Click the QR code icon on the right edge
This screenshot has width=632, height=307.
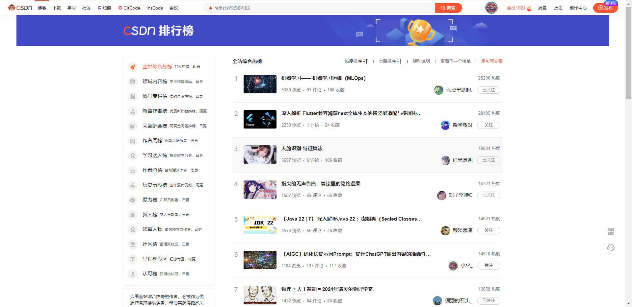pyautogui.click(x=611, y=232)
